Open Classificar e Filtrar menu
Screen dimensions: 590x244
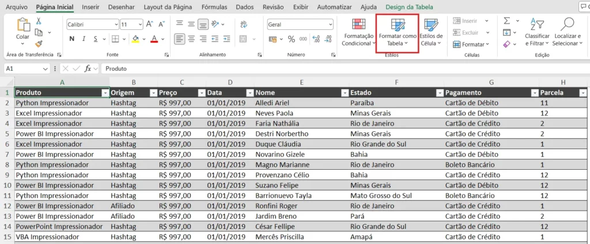pyautogui.click(x=538, y=33)
